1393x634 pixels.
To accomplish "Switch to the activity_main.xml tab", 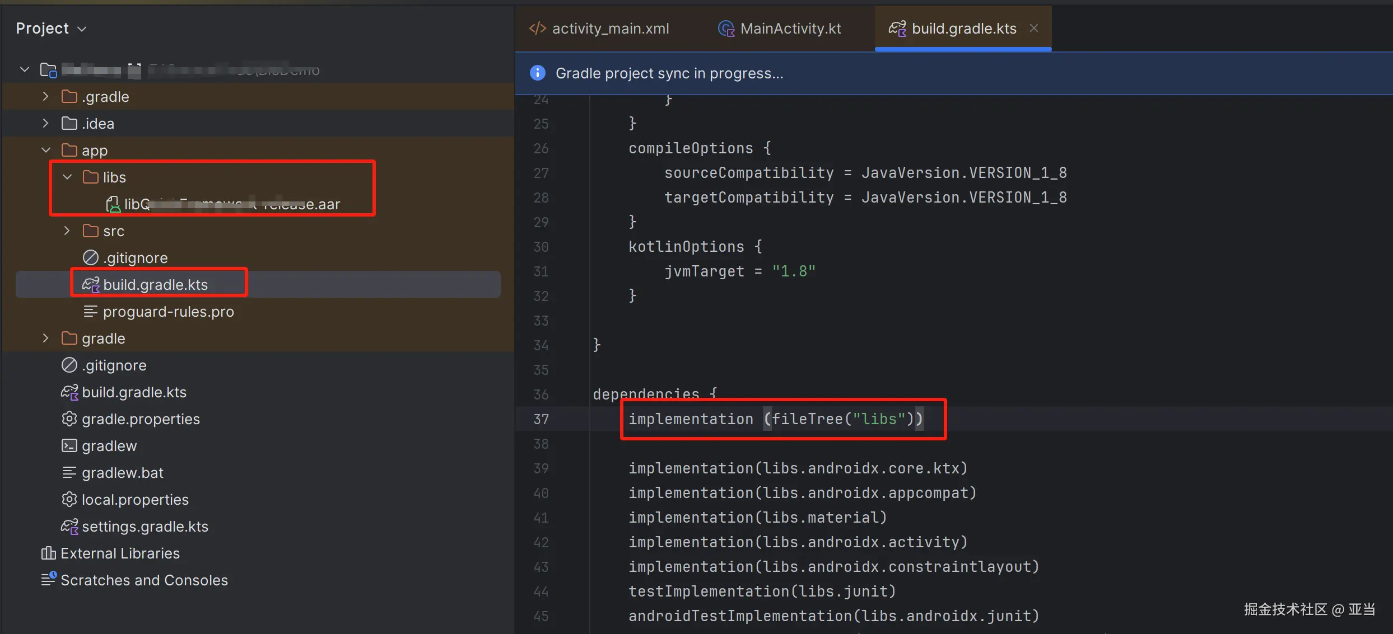I will click(x=610, y=28).
